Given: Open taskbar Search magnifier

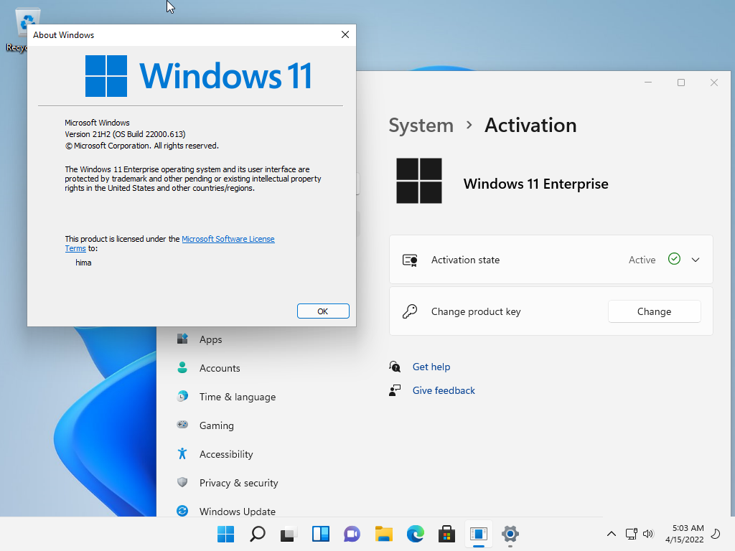Looking at the screenshot, I should pyautogui.click(x=258, y=534).
